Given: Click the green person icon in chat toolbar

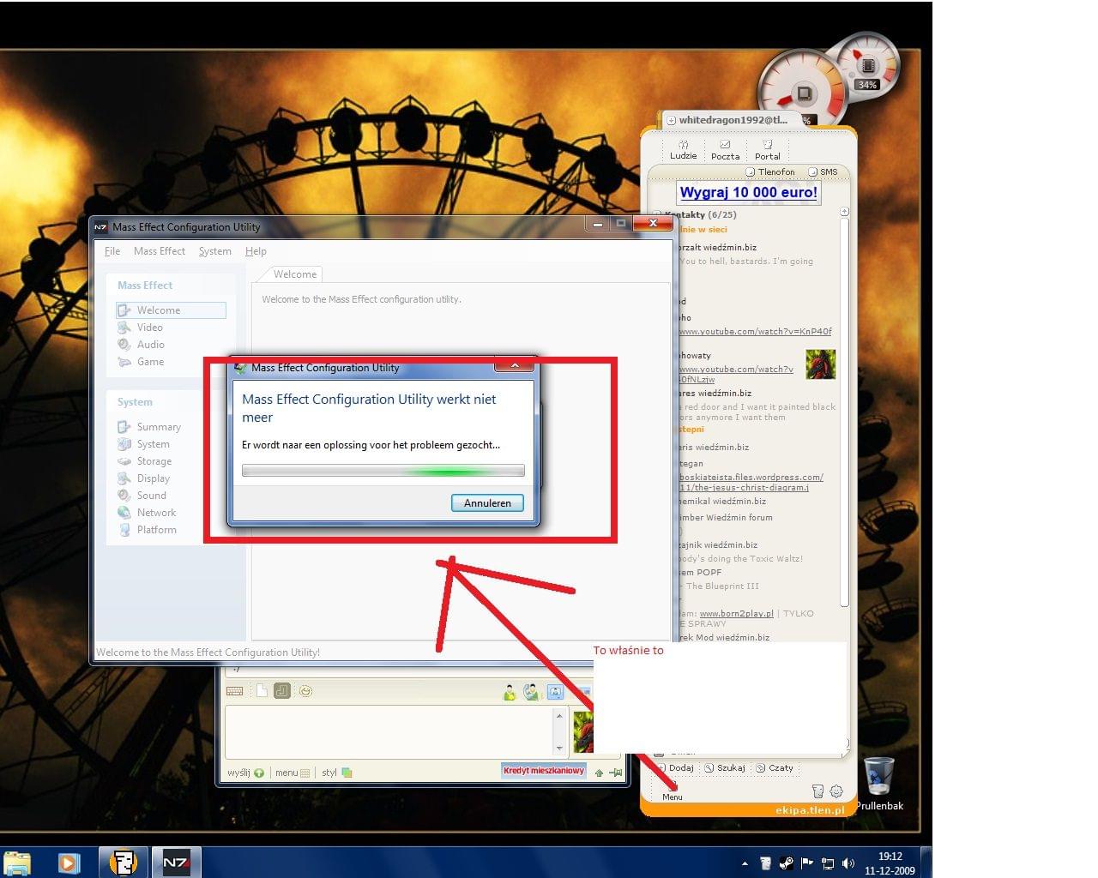Looking at the screenshot, I should [509, 692].
